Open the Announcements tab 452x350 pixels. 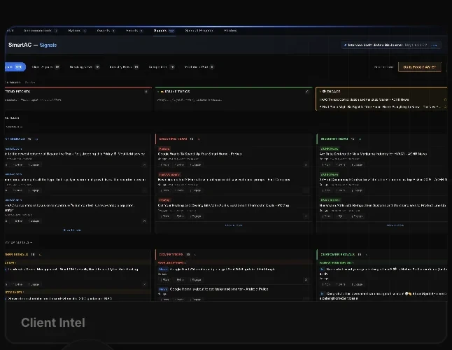(41, 31)
